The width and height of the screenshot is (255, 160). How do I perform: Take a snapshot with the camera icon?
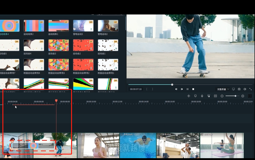[x=239, y=89]
